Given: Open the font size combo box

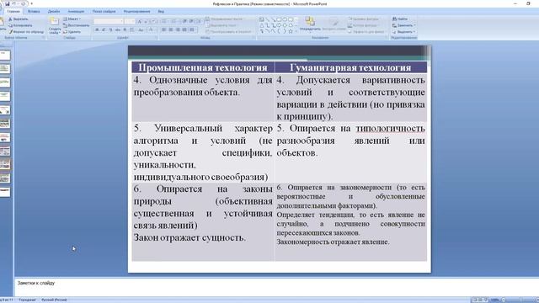Looking at the screenshot, I should pos(130,21).
